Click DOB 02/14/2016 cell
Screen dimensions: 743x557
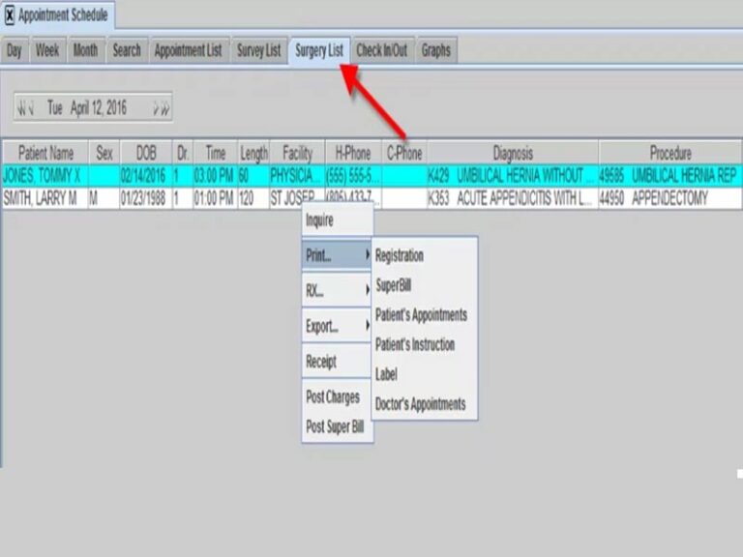pyautogui.click(x=146, y=176)
